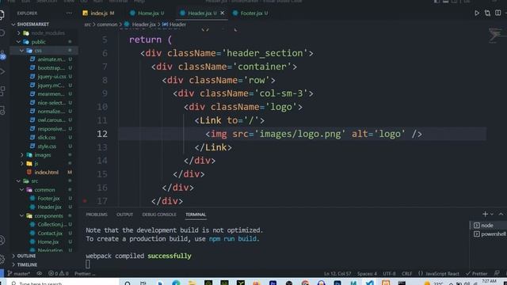The height and width of the screenshot is (285, 507).
Task: Open slick.css in the explorer
Action: click(x=46, y=137)
